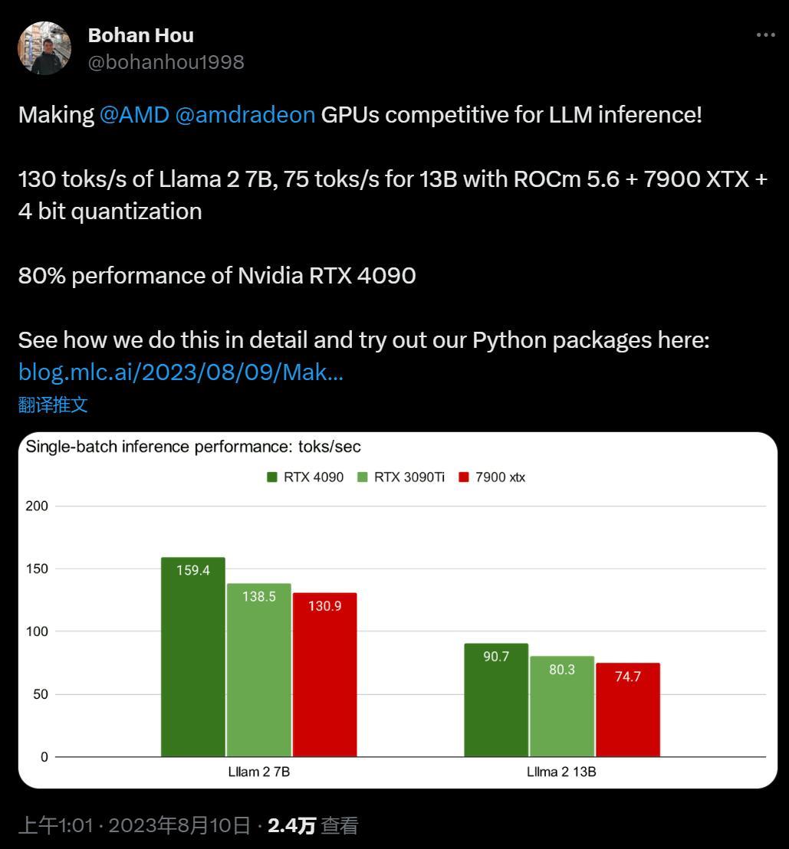789x849 pixels.
Task: Click the light green RTX 3090Ti legend swatch
Action: coord(363,477)
